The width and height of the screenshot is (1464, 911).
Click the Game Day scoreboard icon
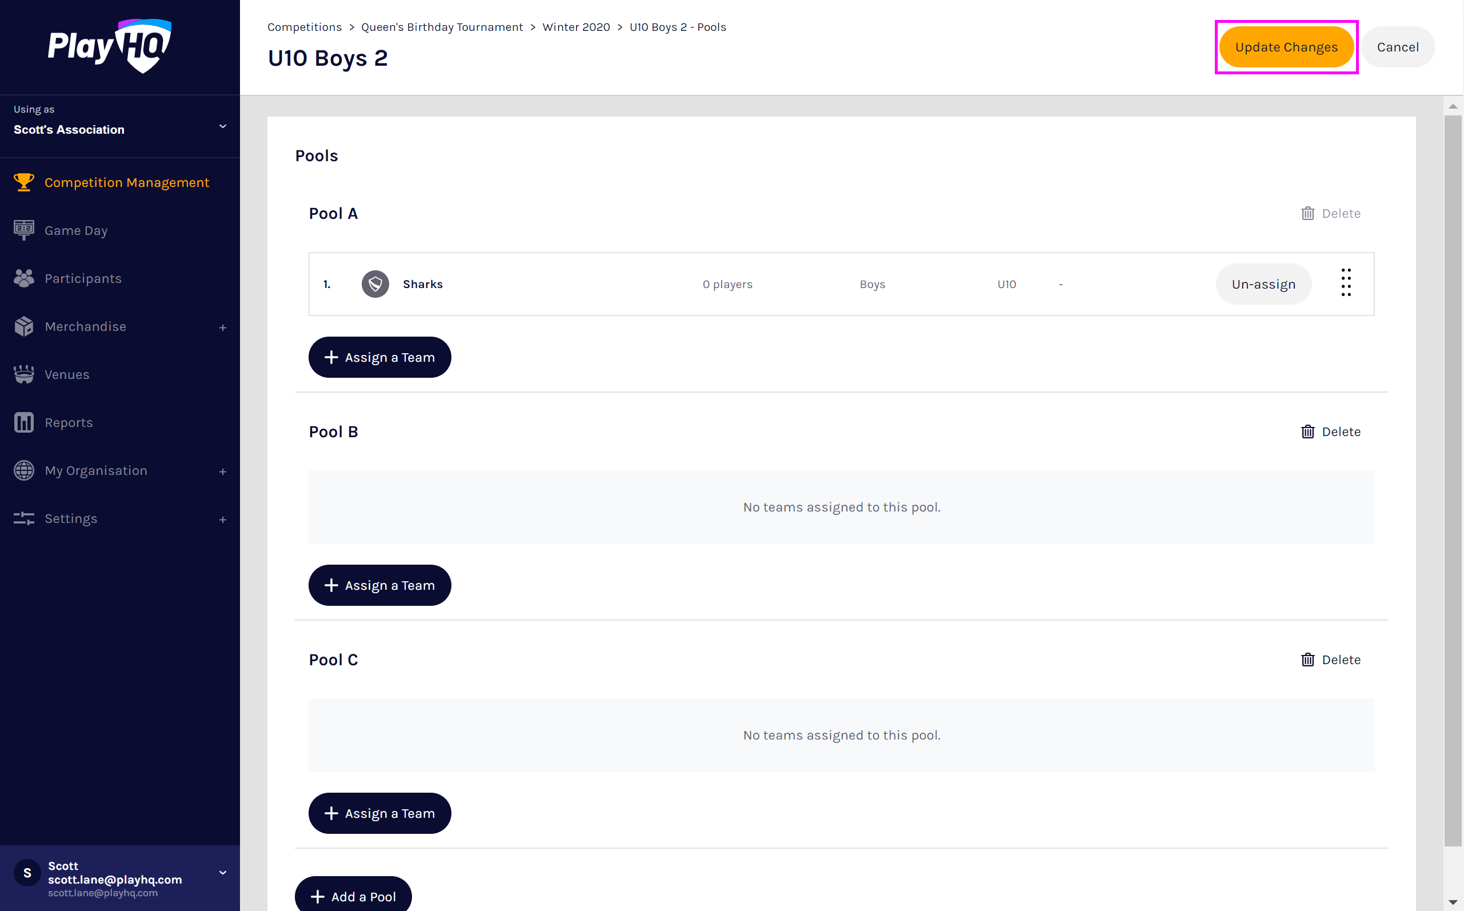pyautogui.click(x=23, y=230)
